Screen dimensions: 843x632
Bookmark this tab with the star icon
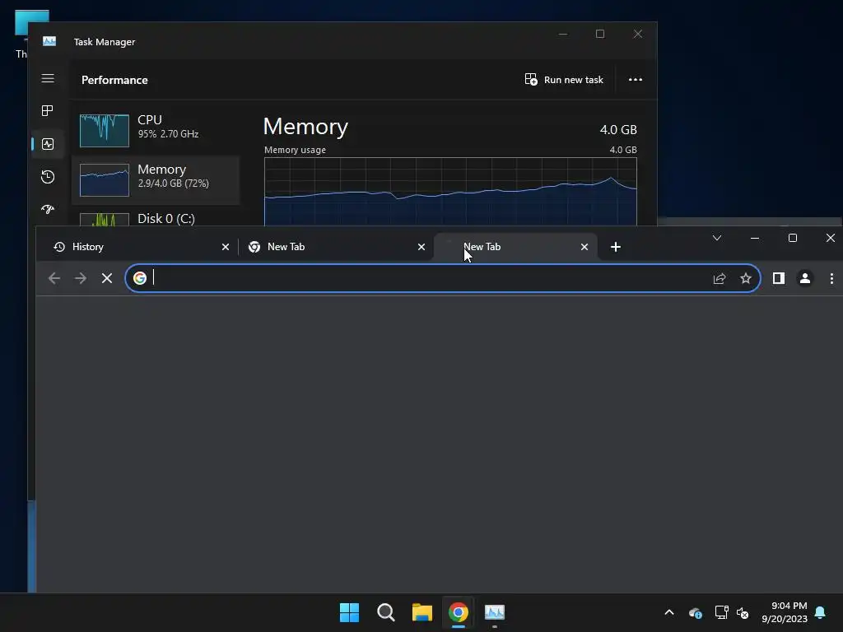pos(746,278)
